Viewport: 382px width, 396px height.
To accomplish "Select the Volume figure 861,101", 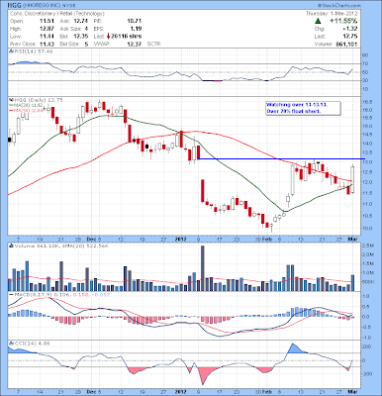I will pyautogui.click(x=347, y=44).
